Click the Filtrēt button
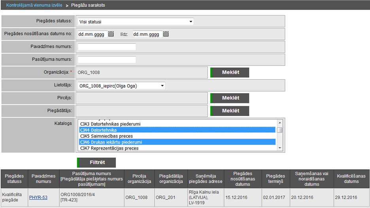 [x=96, y=163]
